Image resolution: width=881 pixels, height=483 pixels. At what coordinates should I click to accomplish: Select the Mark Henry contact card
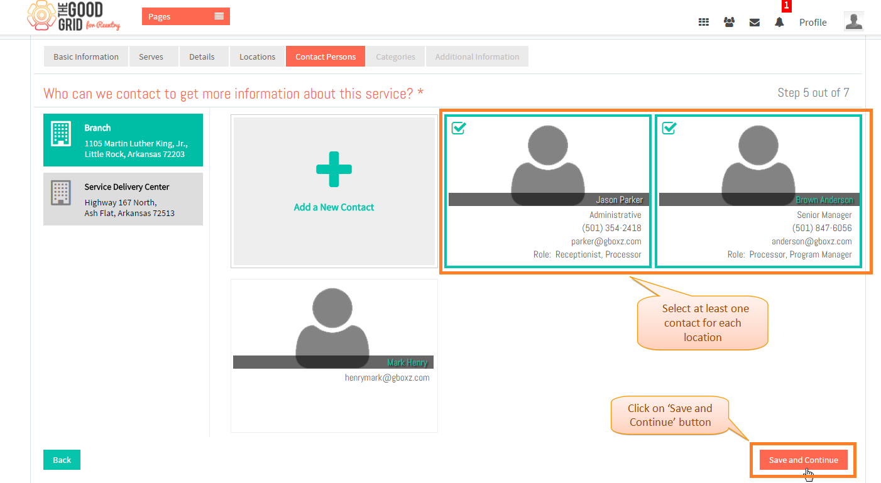(x=334, y=355)
